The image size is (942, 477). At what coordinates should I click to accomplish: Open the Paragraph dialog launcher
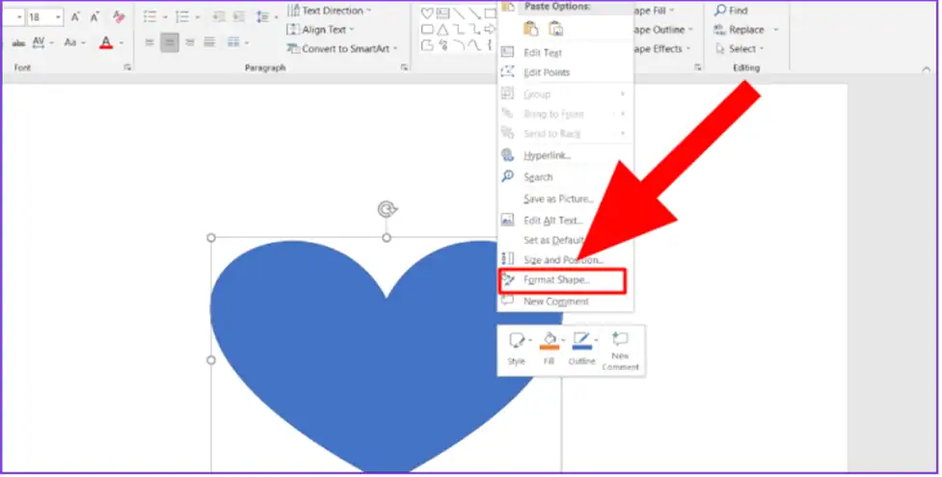click(404, 67)
